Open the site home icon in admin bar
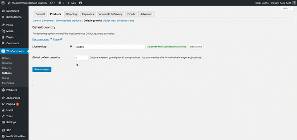 pyautogui.click(x=9, y=3)
